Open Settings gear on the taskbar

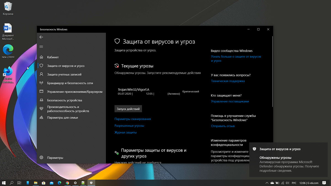tap(75, 183)
